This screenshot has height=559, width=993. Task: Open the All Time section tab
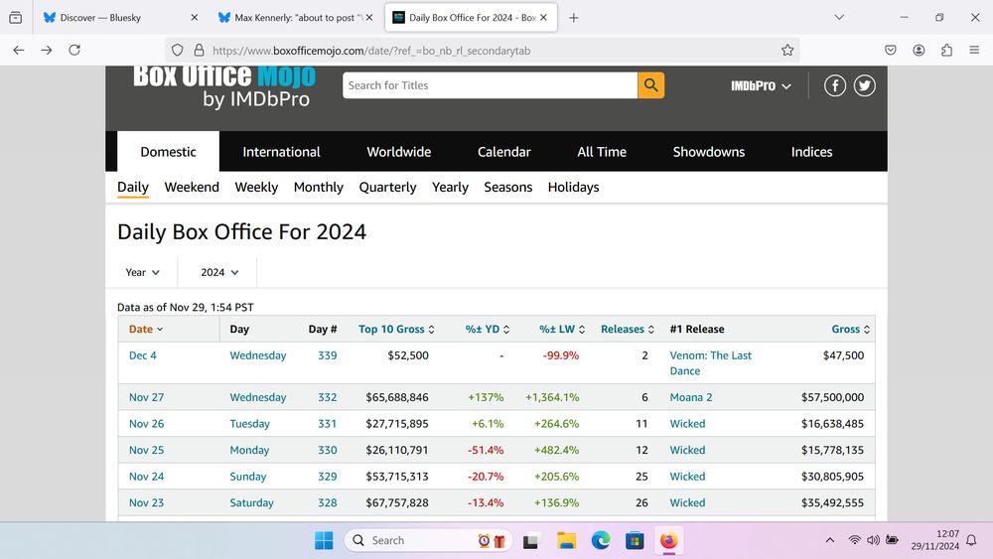coord(602,152)
